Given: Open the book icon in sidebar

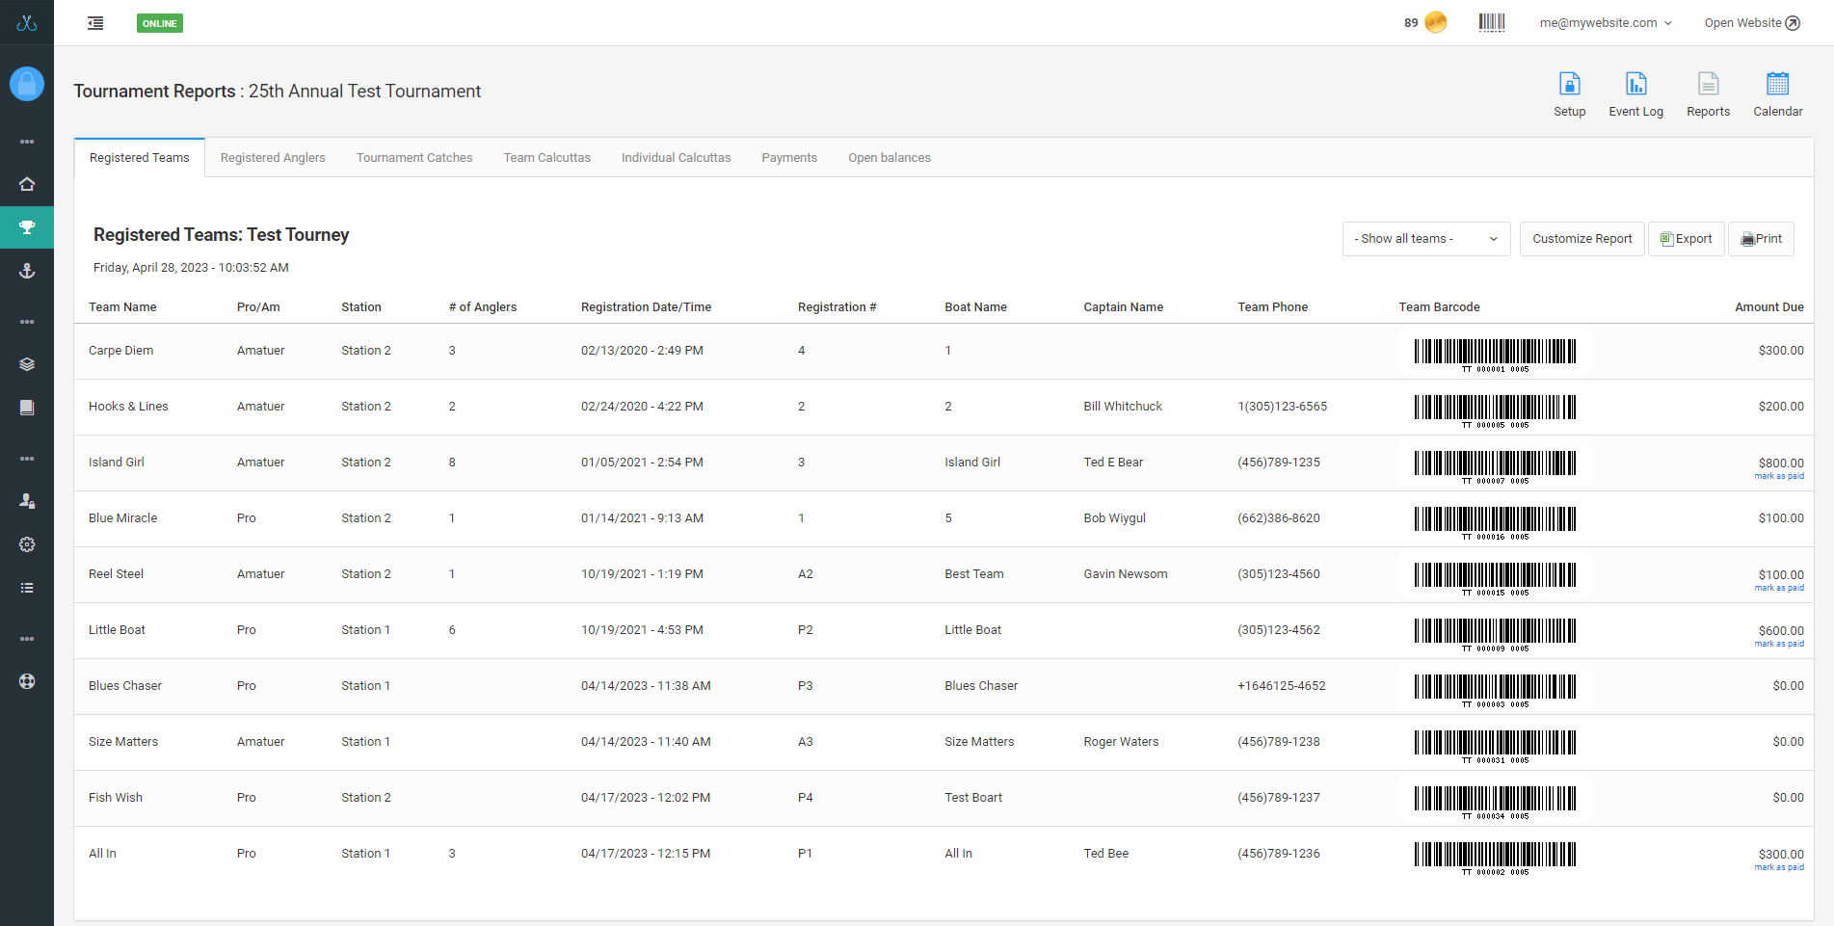Looking at the screenshot, I should [x=27, y=408].
